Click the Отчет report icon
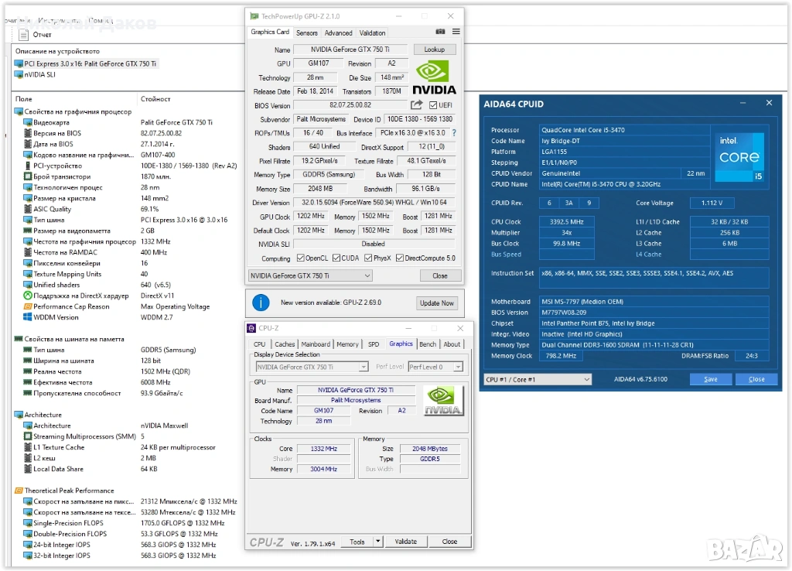 (x=22, y=35)
